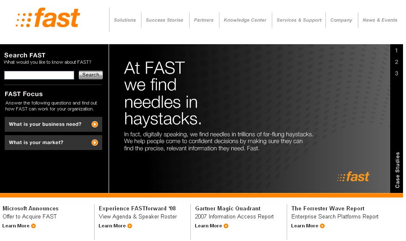Image resolution: width=406 pixels, height=241 pixels.
Task: Click the 'Microsoft Announces' headline
Action: coord(31,208)
